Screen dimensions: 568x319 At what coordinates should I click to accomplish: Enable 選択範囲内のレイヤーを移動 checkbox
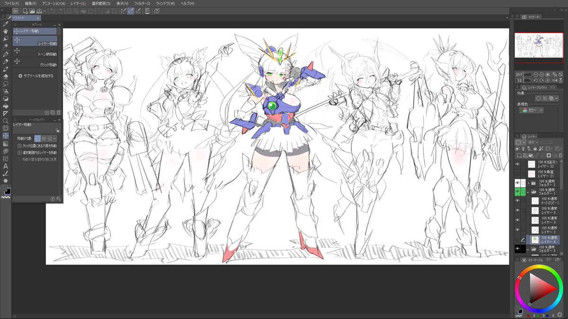tap(19, 153)
